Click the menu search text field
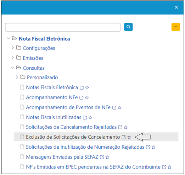Screen dimensions: 185x175 [63, 27]
